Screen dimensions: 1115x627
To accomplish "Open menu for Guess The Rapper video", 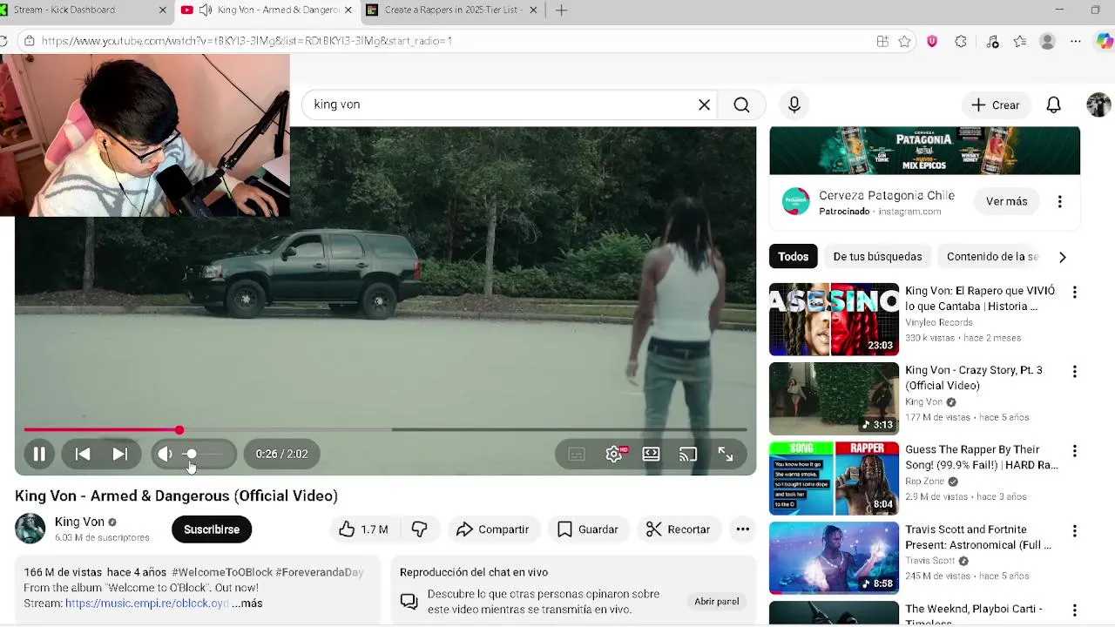I will (x=1074, y=451).
